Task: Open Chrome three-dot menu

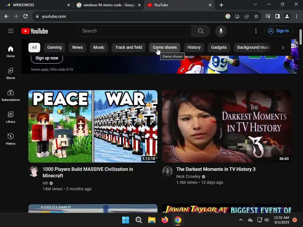Action: point(296,17)
